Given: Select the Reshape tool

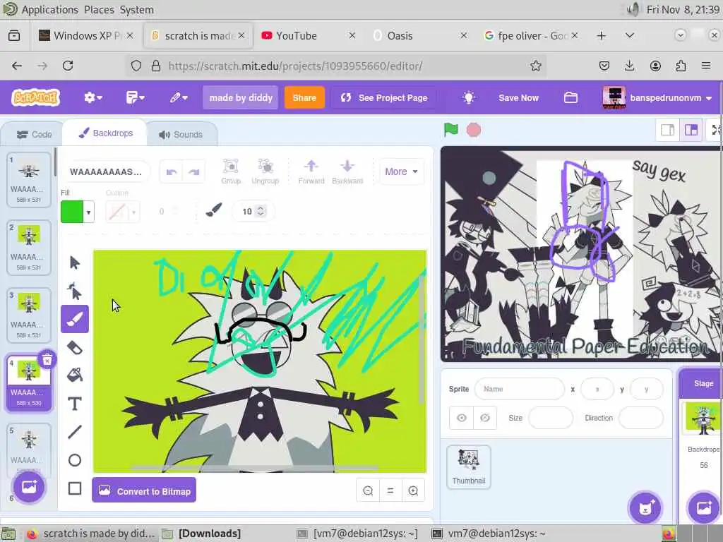Looking at the screenshot, I should (75, 291).
